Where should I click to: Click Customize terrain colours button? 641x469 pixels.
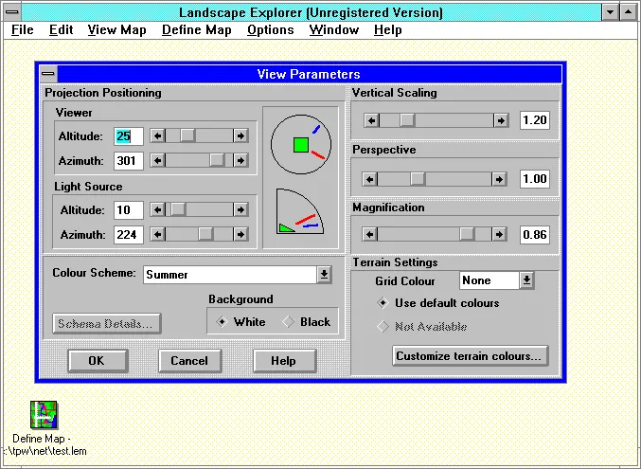(470, 356)
